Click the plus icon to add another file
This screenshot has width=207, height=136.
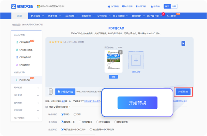[x=136, y=60]
